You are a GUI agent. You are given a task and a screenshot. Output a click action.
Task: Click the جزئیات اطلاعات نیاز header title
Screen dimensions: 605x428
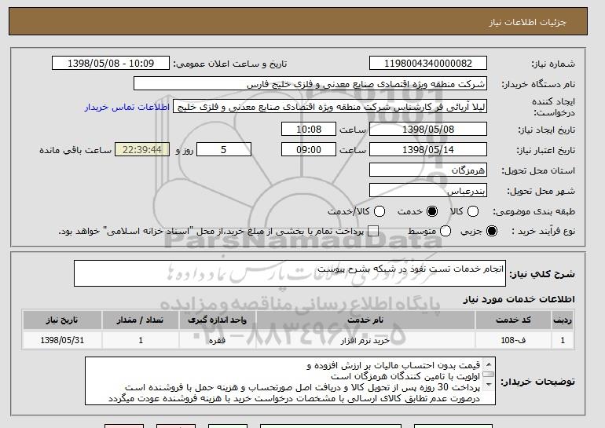(527, 22)
